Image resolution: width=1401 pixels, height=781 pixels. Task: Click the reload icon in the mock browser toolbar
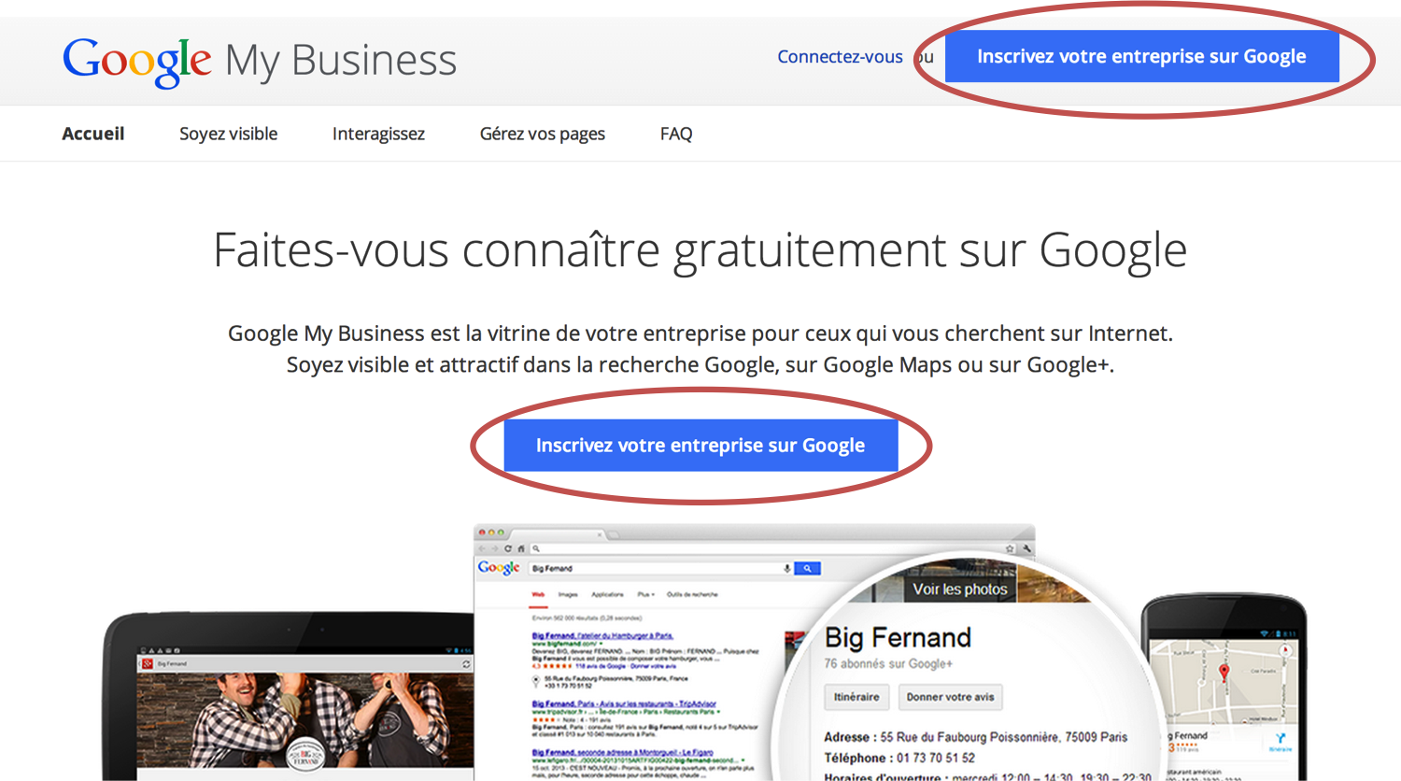pyautogui.click(x=507, y=548)
